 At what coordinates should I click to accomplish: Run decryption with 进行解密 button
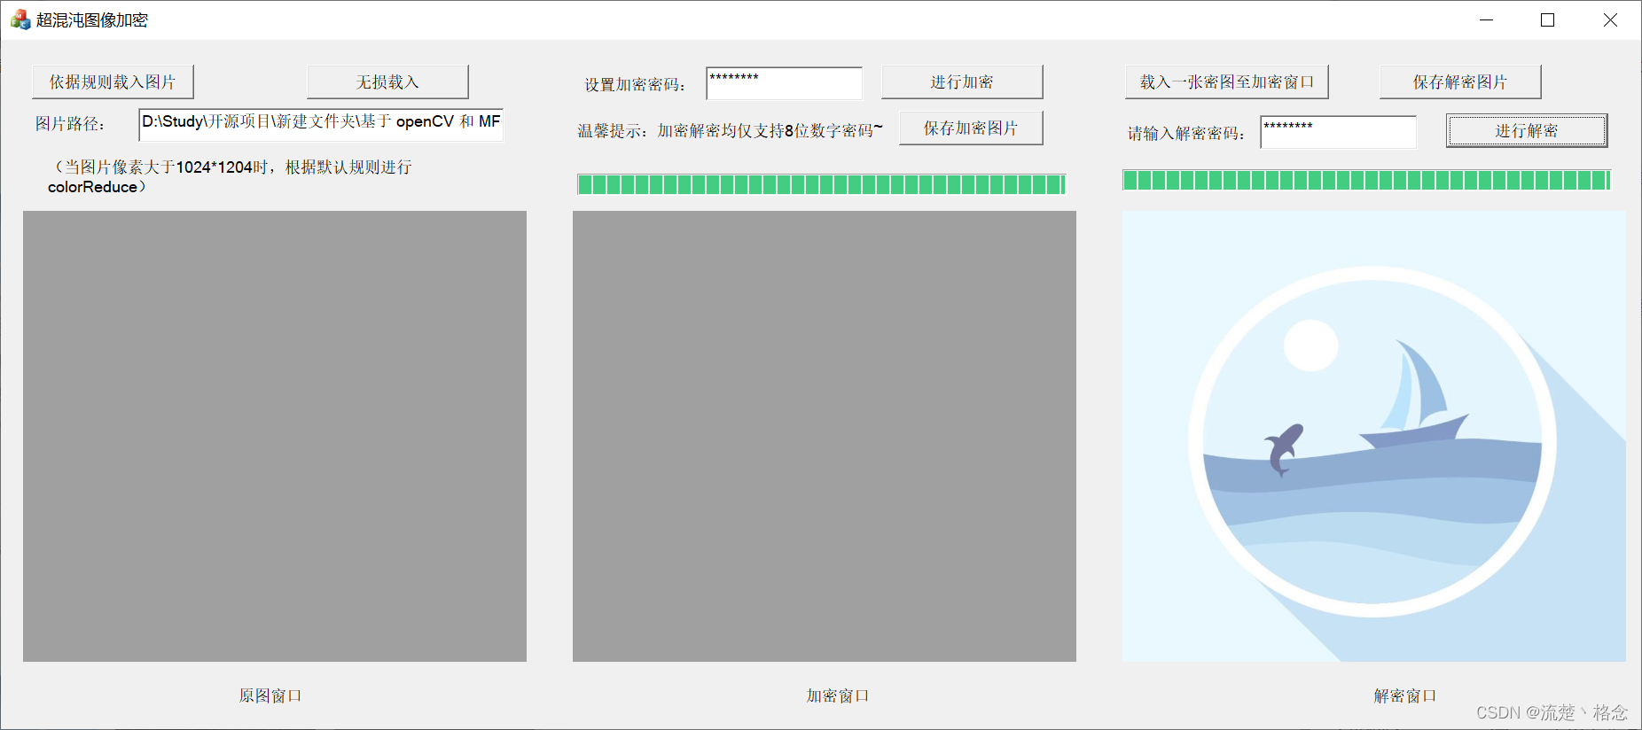pos(1527,130)
